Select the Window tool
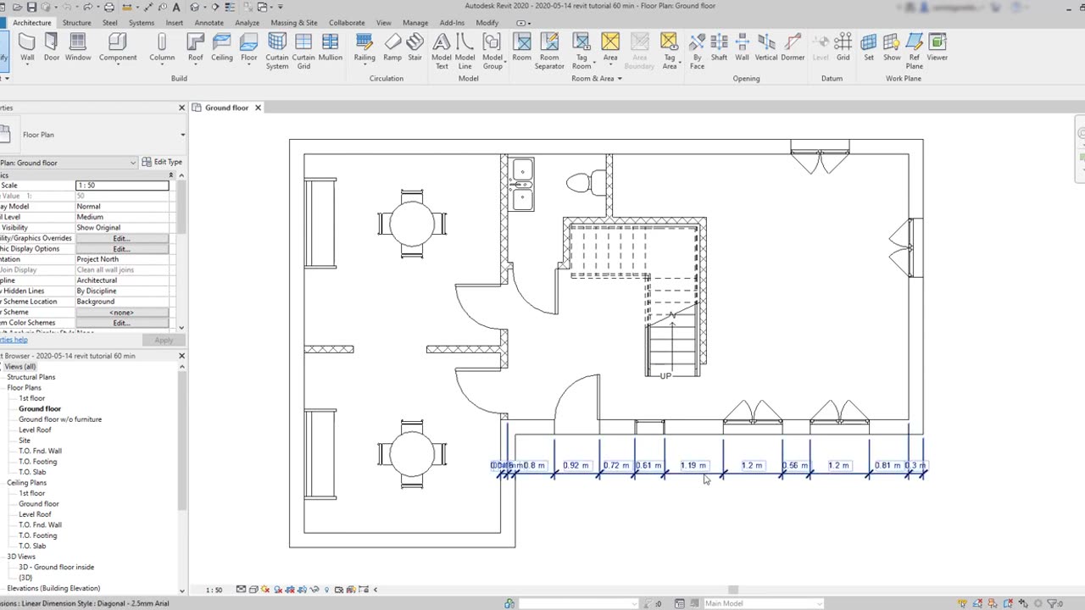 (78, 47)
